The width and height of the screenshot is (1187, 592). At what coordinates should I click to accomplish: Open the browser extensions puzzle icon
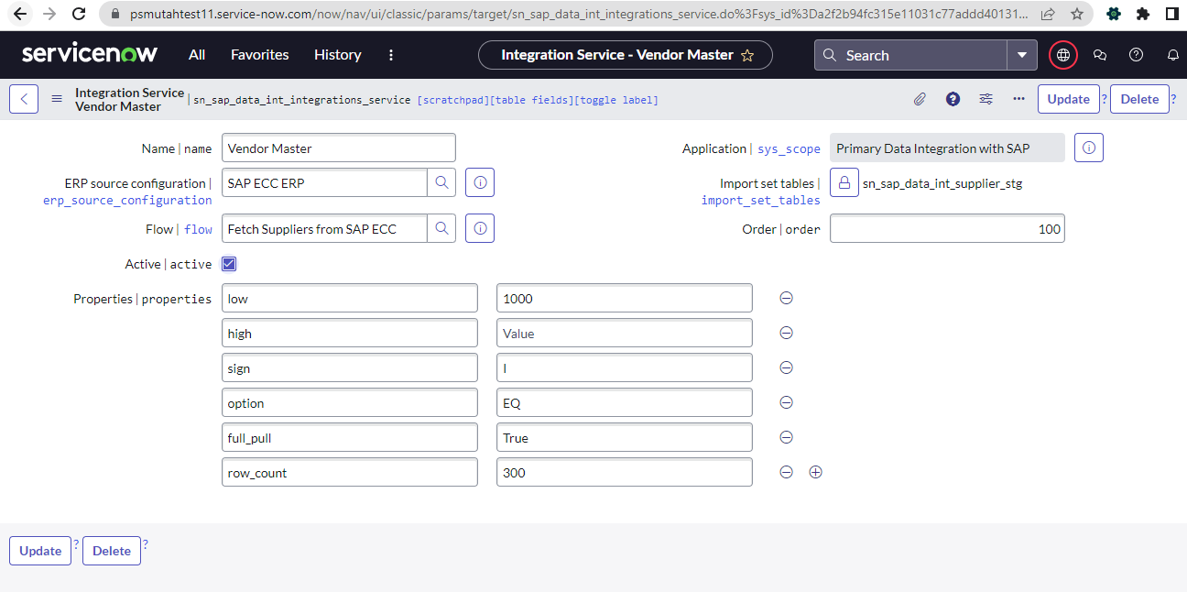point(1143,15)
